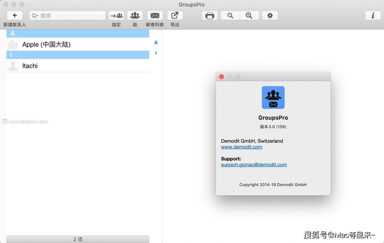Click the support.gpmac@demodit.com email link

pyautogui.click(x=254, y=164)
